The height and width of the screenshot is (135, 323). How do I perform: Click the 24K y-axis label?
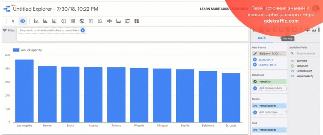(x=7, y=96)
